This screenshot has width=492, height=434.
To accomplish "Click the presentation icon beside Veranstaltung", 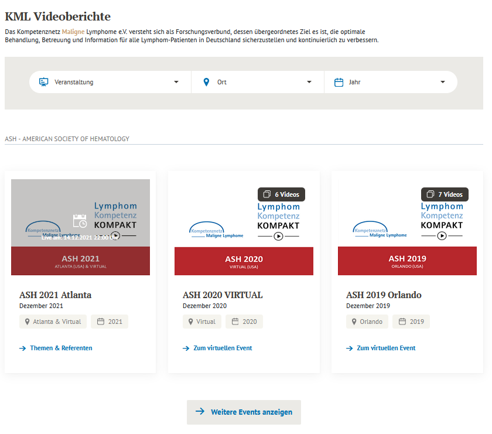I will coord(43,82).
